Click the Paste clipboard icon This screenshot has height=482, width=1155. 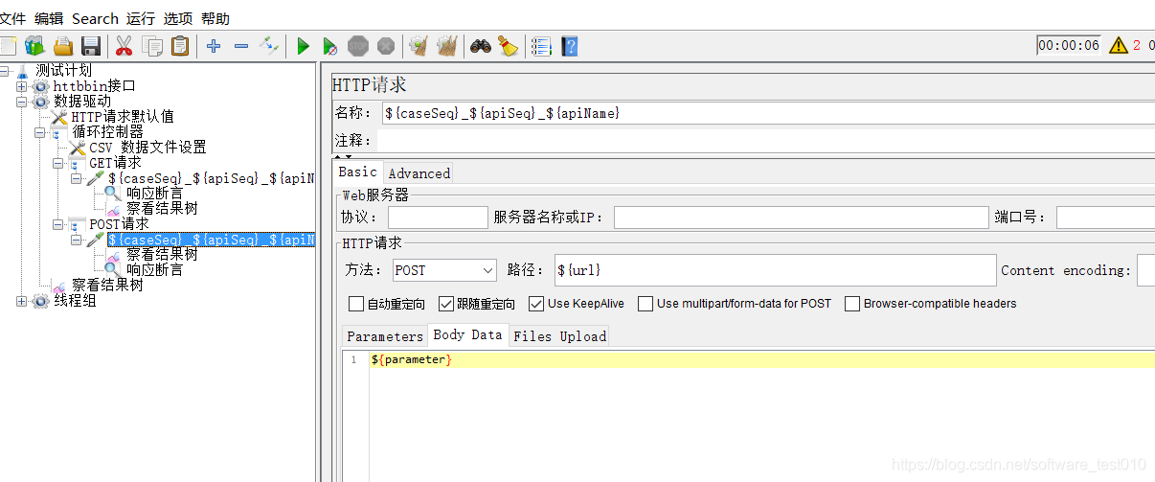pos(180,45)
